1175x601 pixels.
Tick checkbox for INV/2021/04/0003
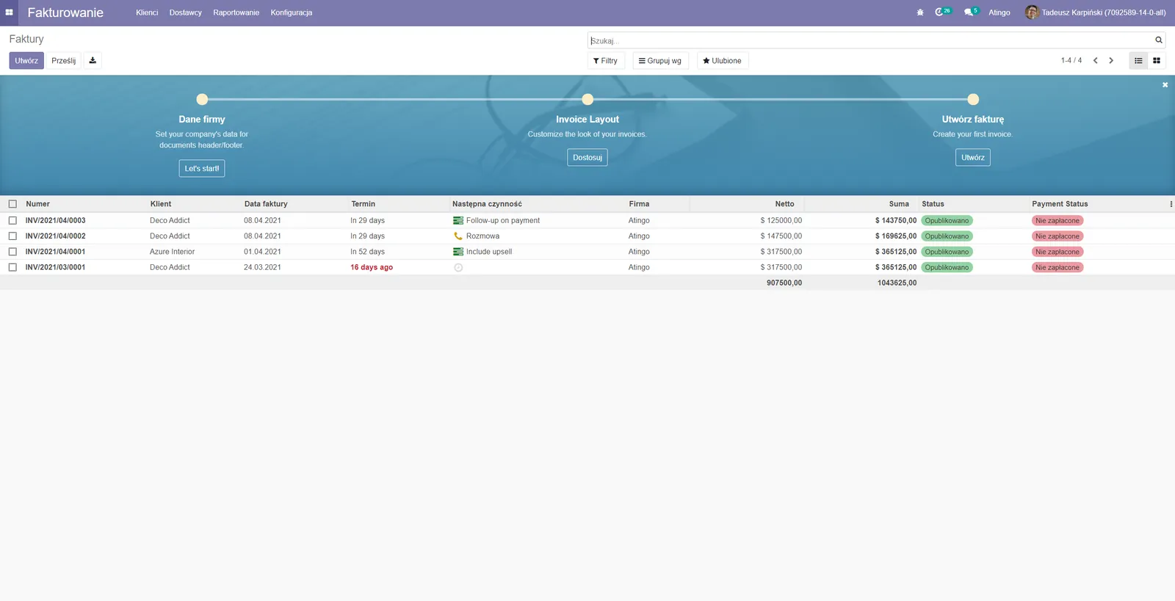tap(12, 221)
